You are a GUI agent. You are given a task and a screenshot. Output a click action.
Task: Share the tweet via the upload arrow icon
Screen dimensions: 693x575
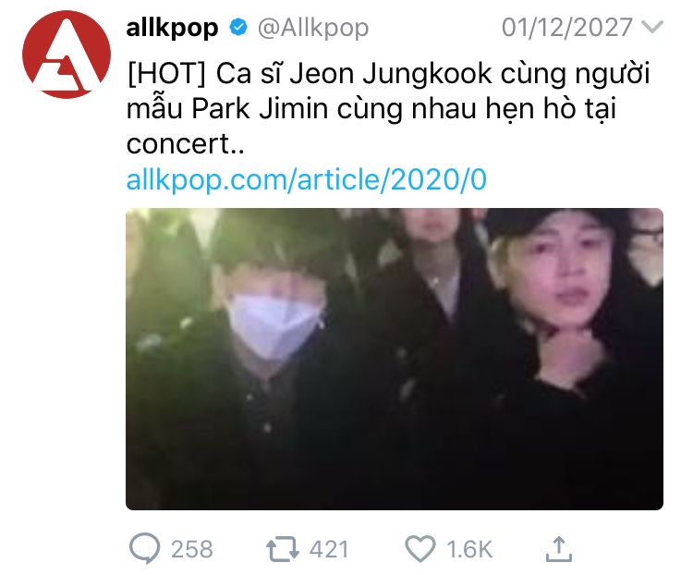tap(559, 549)
